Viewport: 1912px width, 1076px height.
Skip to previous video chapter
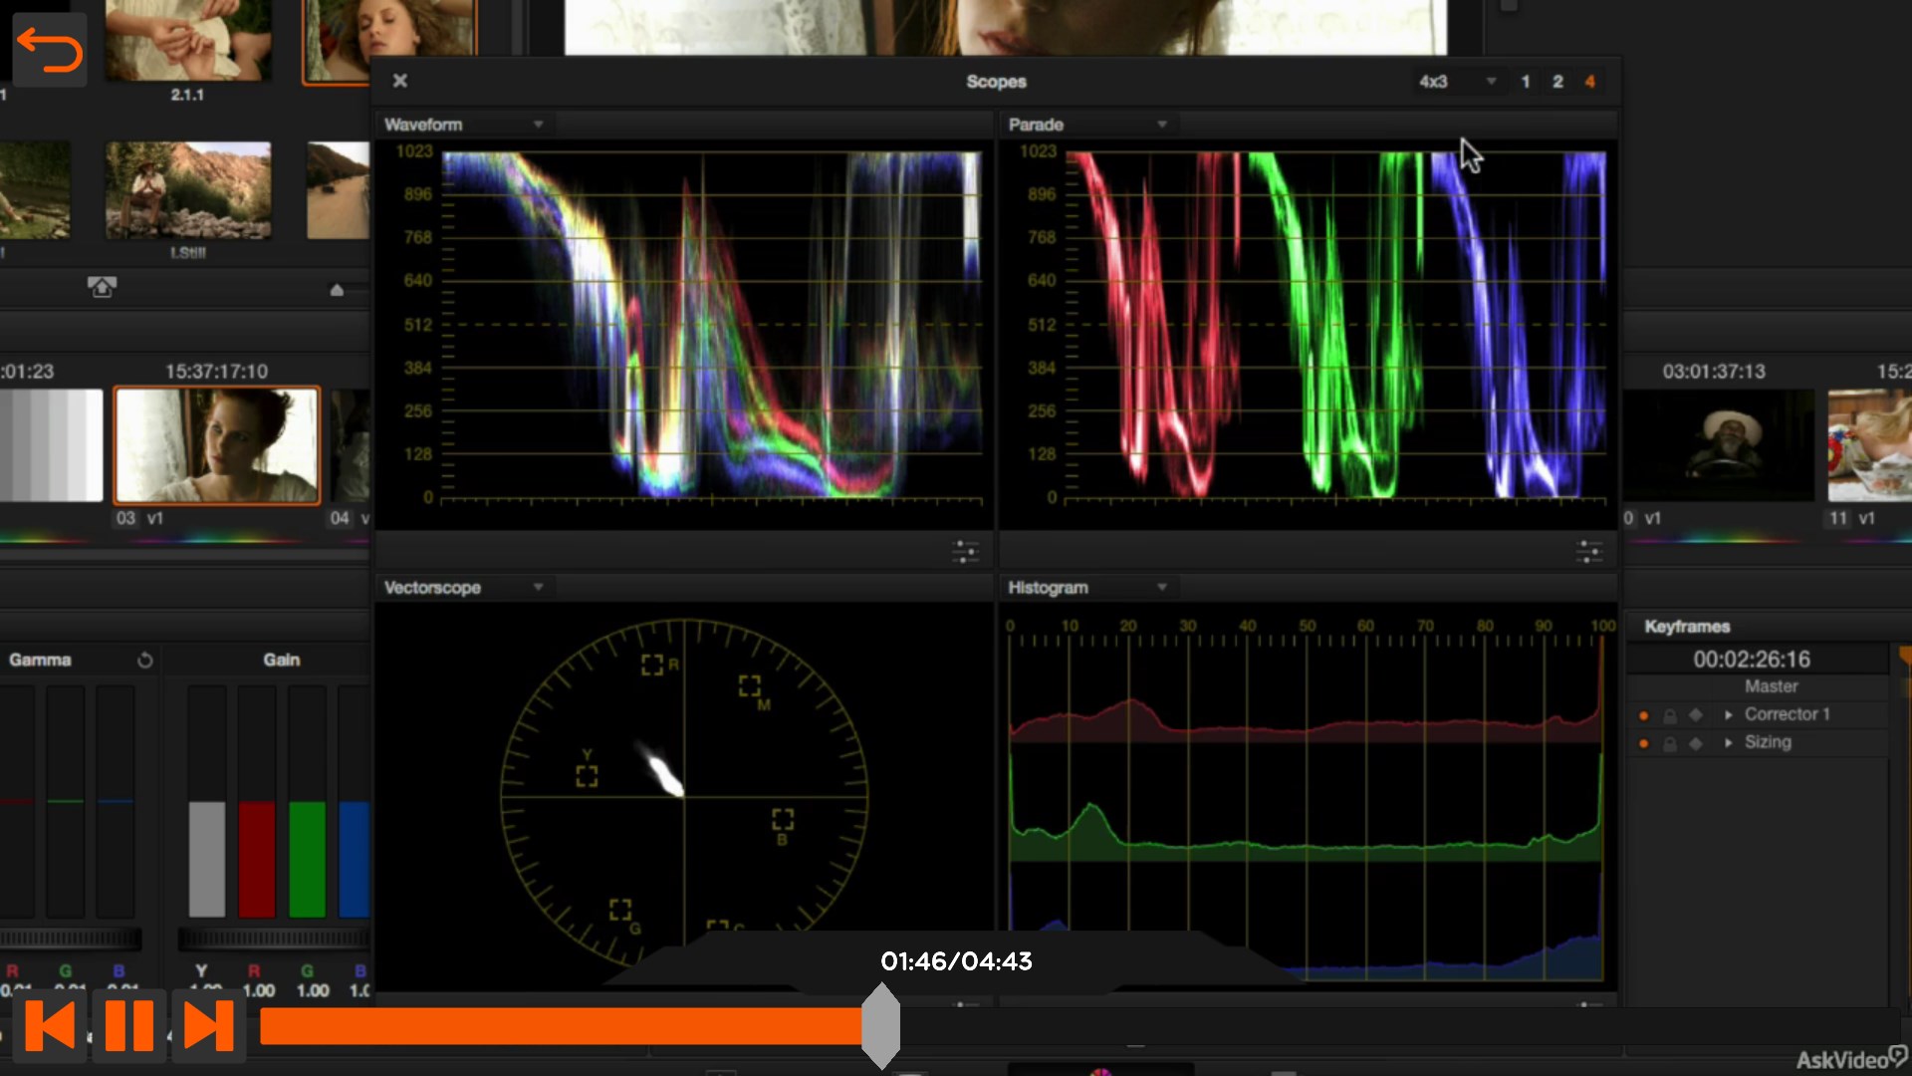(x=50, y=1025)
